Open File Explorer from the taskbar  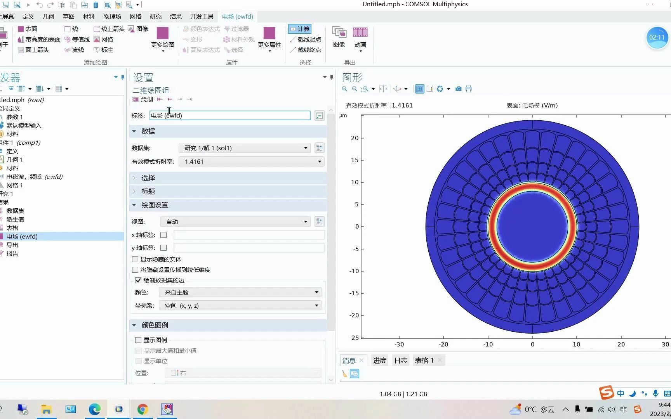tap(46, 409)
